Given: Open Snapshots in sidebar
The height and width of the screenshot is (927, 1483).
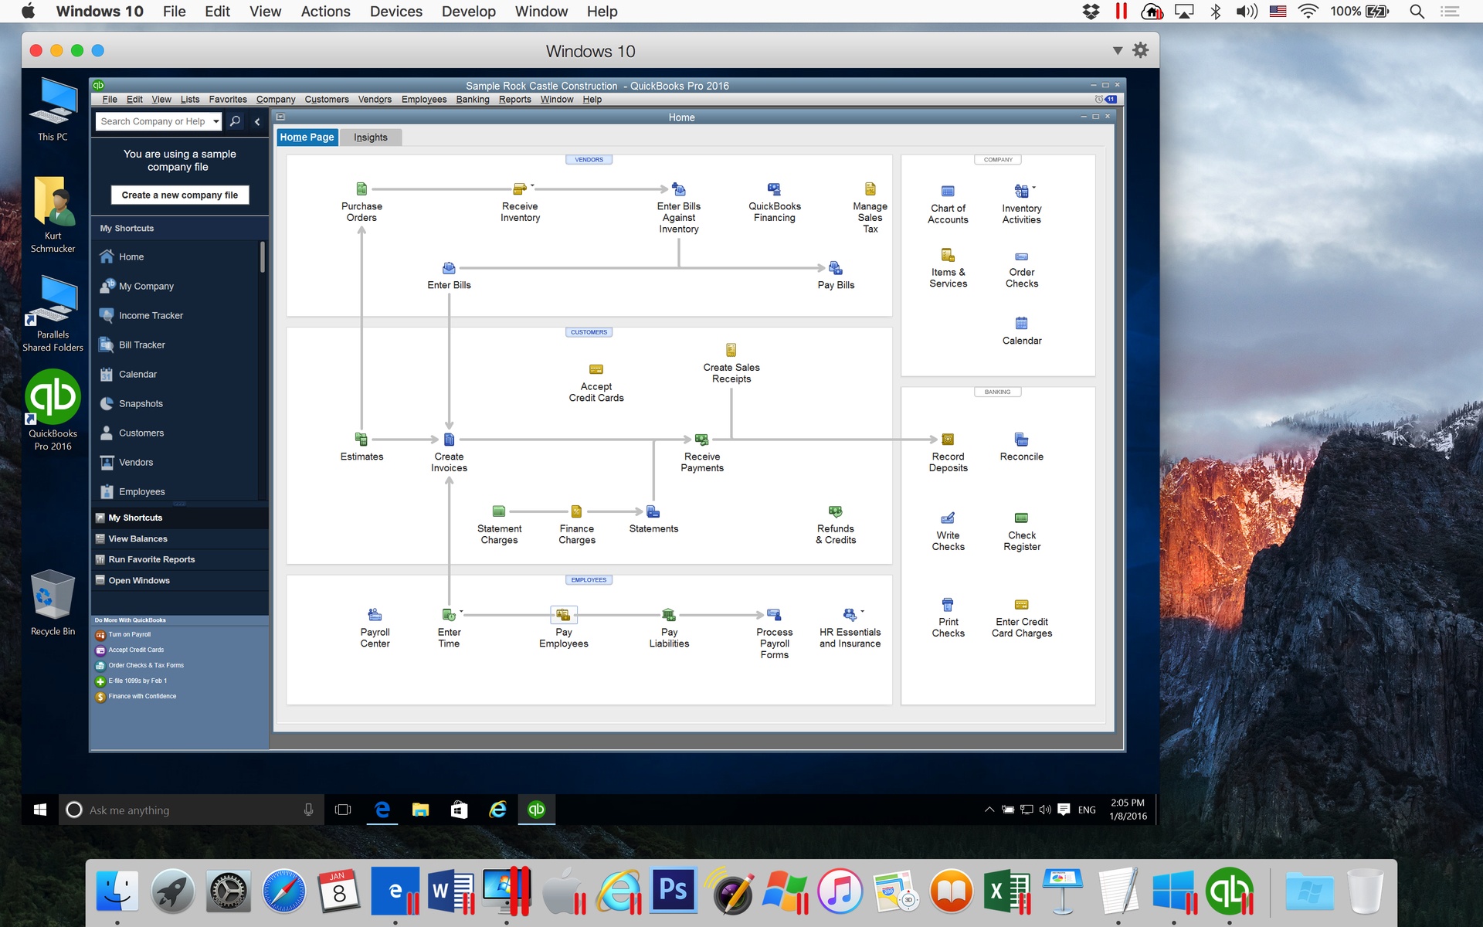Looking at the screenshot, I should [x=141, y=404].
